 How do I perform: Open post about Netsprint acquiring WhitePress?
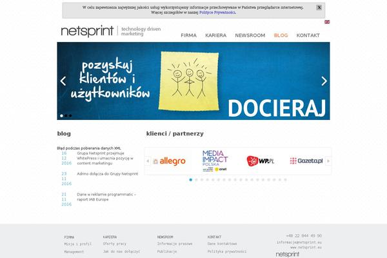[x=105, y=158]
